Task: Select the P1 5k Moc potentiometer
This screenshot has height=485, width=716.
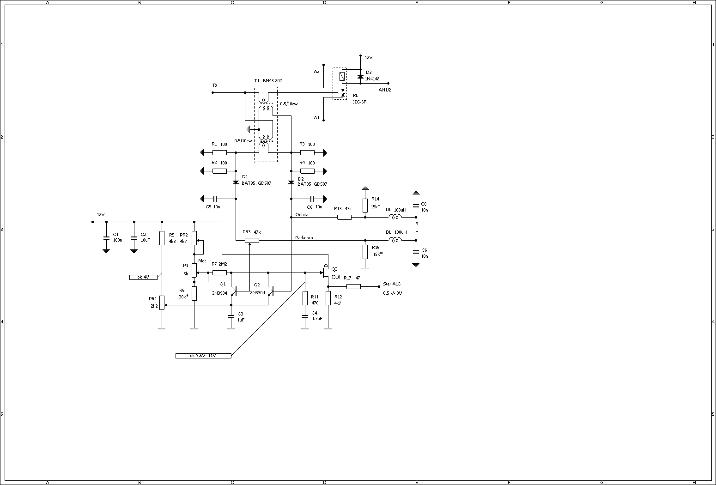Action: click(x=194, y=270)
